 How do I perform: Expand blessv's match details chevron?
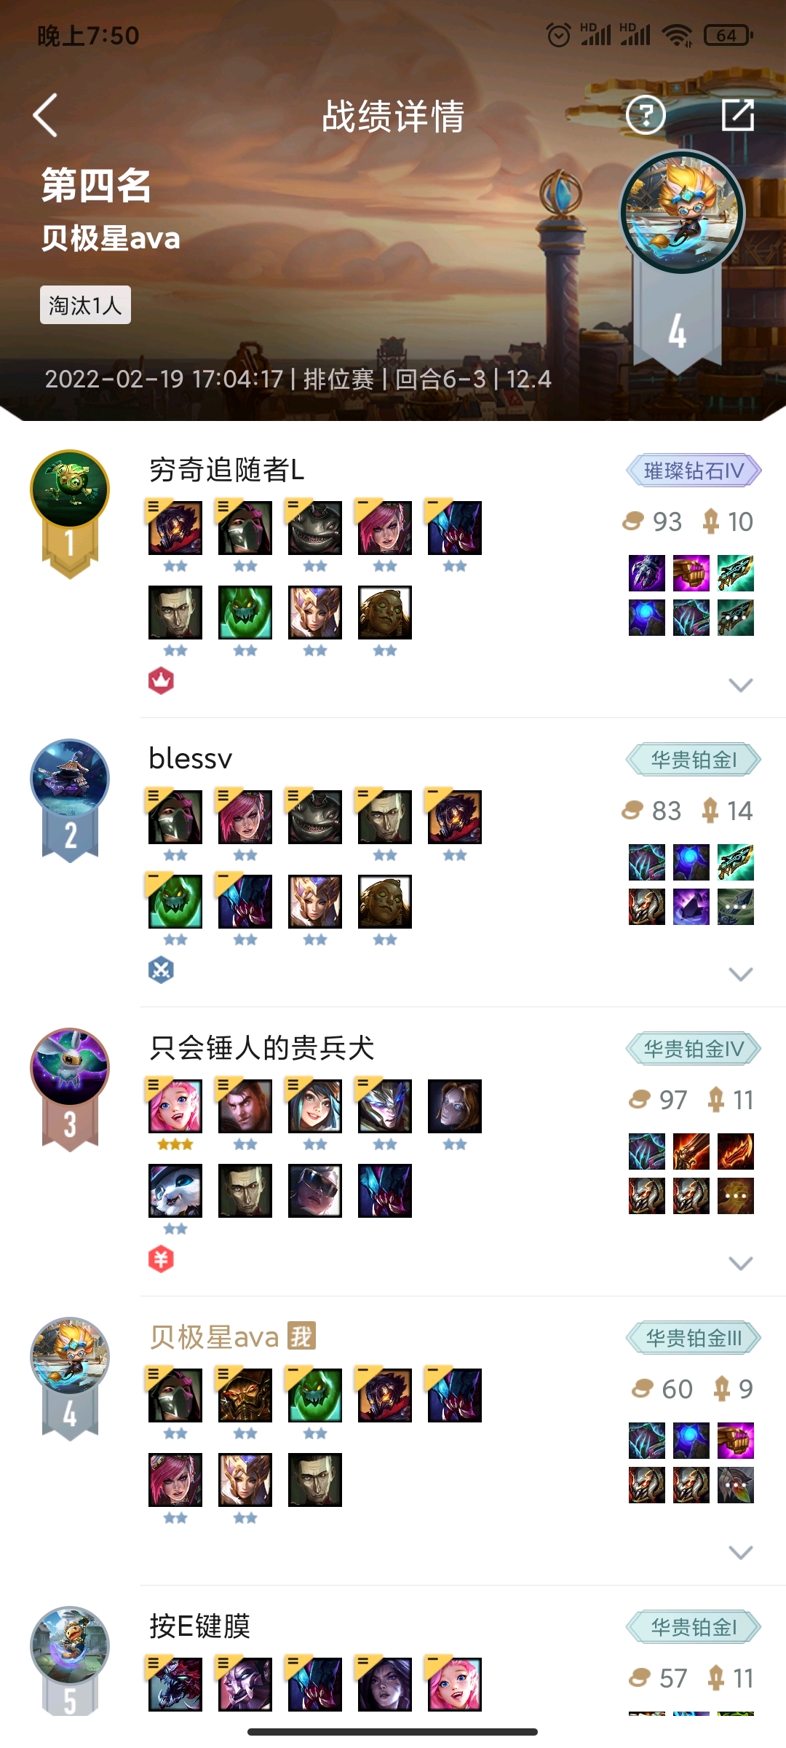pyautogui.click(x=740, y=974)
